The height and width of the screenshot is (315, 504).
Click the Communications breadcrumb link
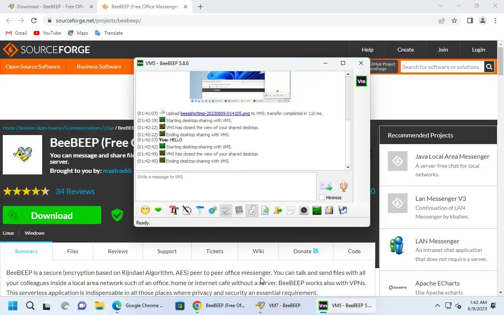83,128
